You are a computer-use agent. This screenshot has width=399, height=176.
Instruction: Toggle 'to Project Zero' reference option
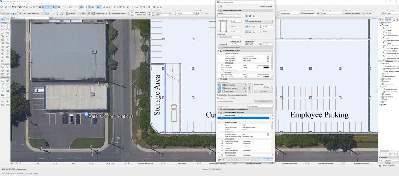pyautogui.click(x=240, y=41)
